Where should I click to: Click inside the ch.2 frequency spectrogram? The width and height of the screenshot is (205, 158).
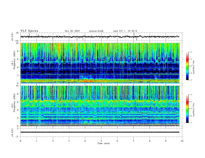pos(100,106)
